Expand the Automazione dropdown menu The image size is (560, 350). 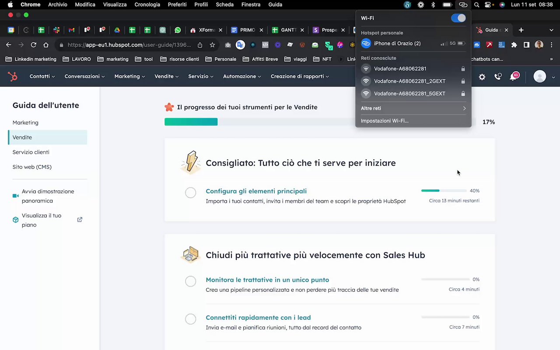pyautogui.click(x=242, y=76)
